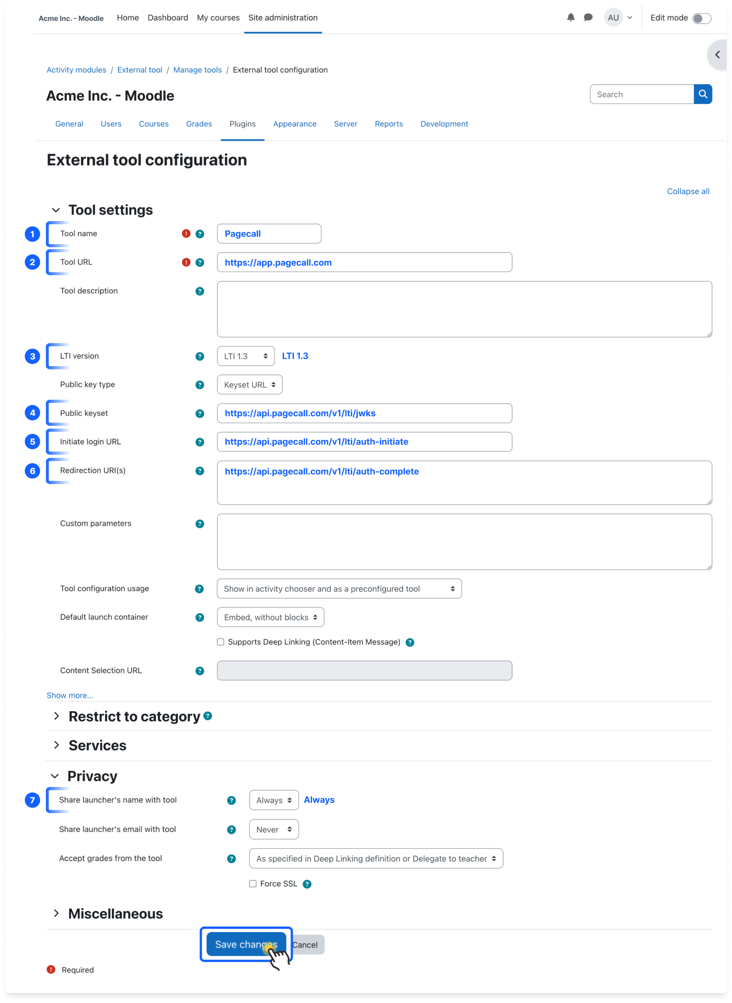Collapse the Tool settings section
This screenshot has height=1003, width=732.
coord(56,210)
